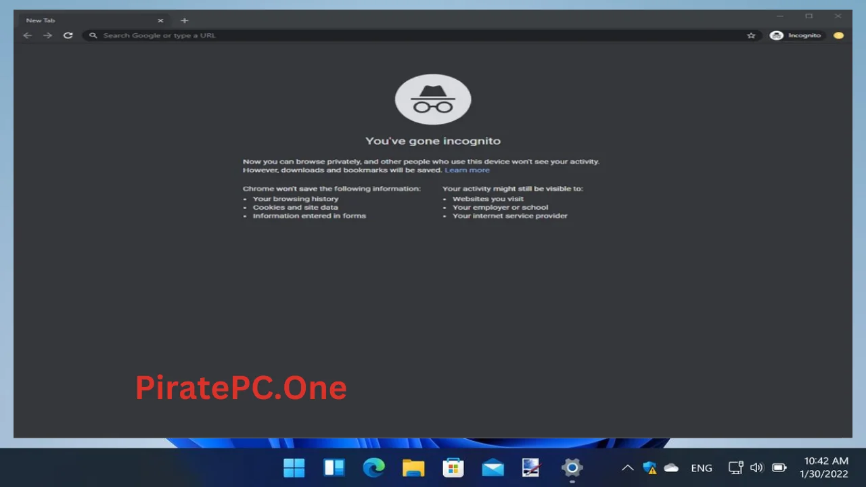Open the Learn more link
This screenshot has width=866, height=487.
[x=467, y=170]
